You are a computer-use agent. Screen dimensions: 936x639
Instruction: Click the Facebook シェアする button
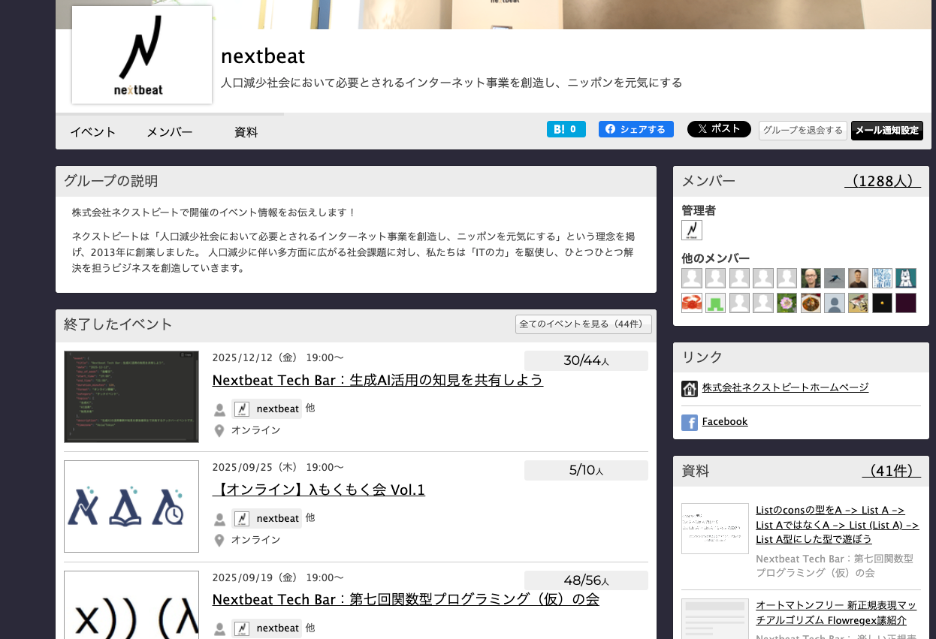point(636,129)
